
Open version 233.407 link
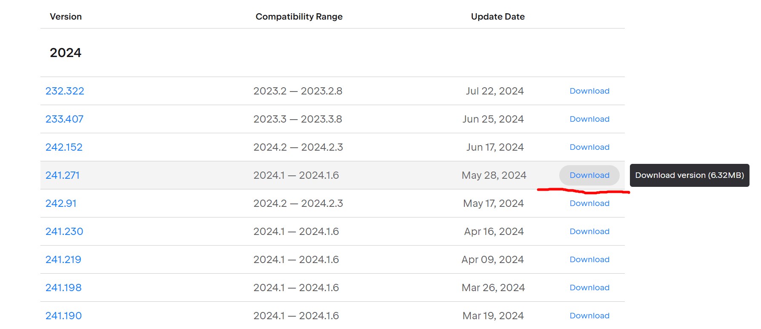(64, 119)
